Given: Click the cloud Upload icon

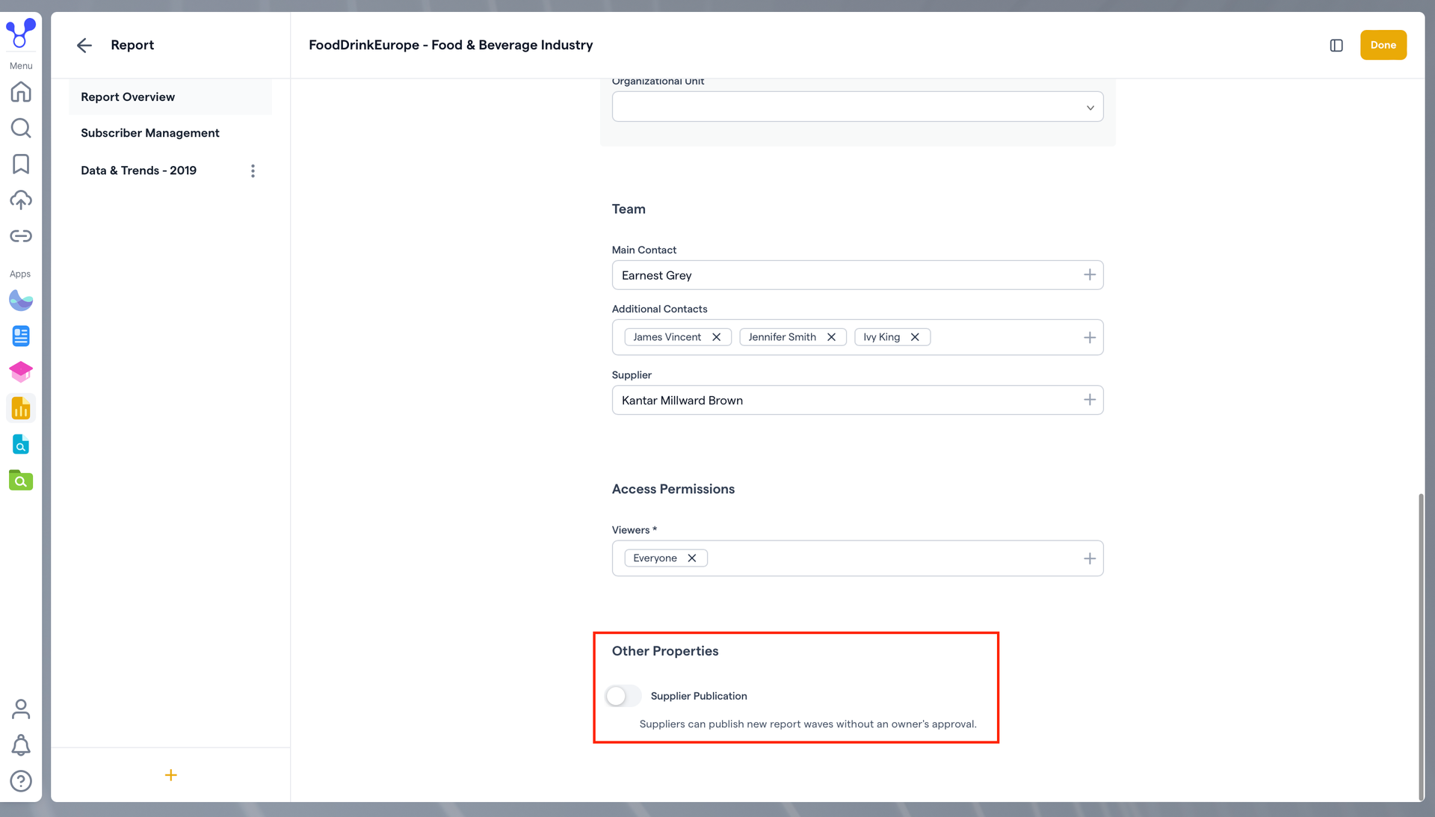Looking at the screenshot, I should point(21,200).
